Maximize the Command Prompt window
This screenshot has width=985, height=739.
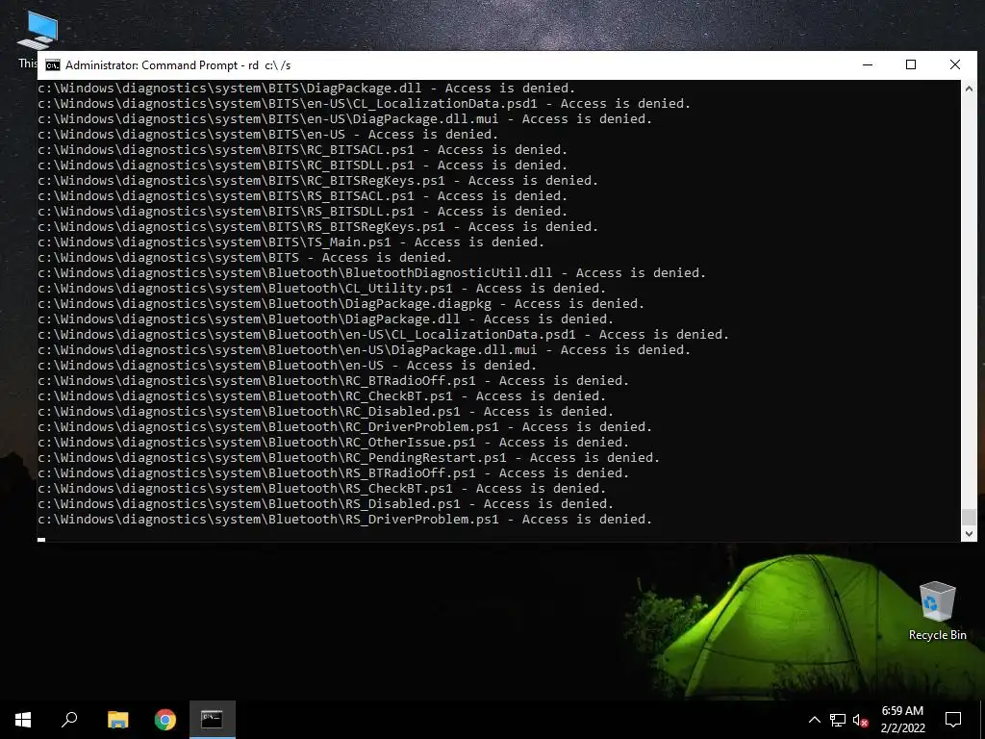(x=911, y=64)
